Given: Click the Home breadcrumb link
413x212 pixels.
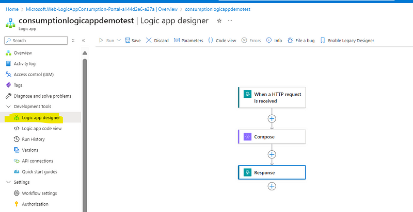Looking at the screenshot, I should tap(12, 9).
